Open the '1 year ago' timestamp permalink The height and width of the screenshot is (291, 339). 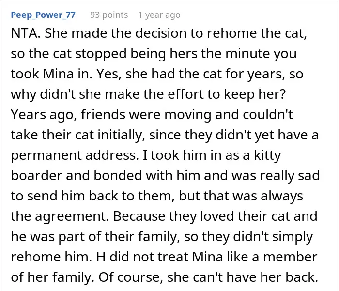point(159,15)
